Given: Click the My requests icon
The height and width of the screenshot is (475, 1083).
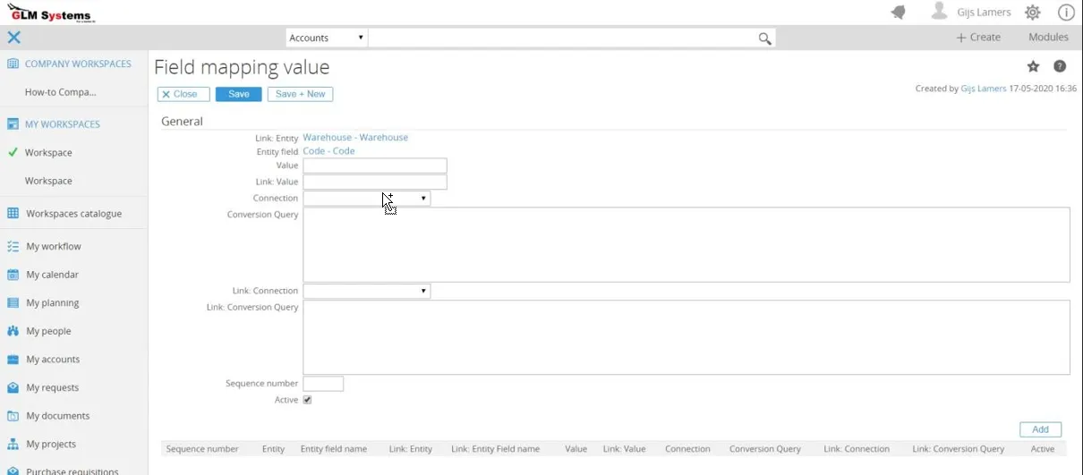Looking at the screenshot, I should click(13, 387).
